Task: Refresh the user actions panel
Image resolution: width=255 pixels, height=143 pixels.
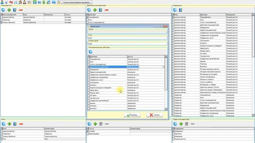Action: click(x=89, y=10)
